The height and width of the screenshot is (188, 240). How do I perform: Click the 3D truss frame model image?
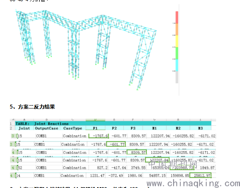tap(86, 50)
